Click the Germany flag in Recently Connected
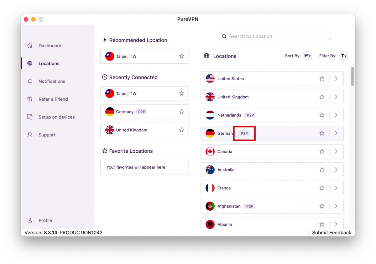376x264 pixels. 110,112
